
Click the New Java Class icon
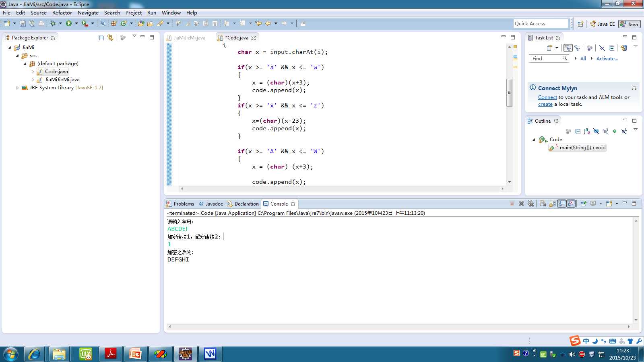pyautogui.click(x=124, y=24)
